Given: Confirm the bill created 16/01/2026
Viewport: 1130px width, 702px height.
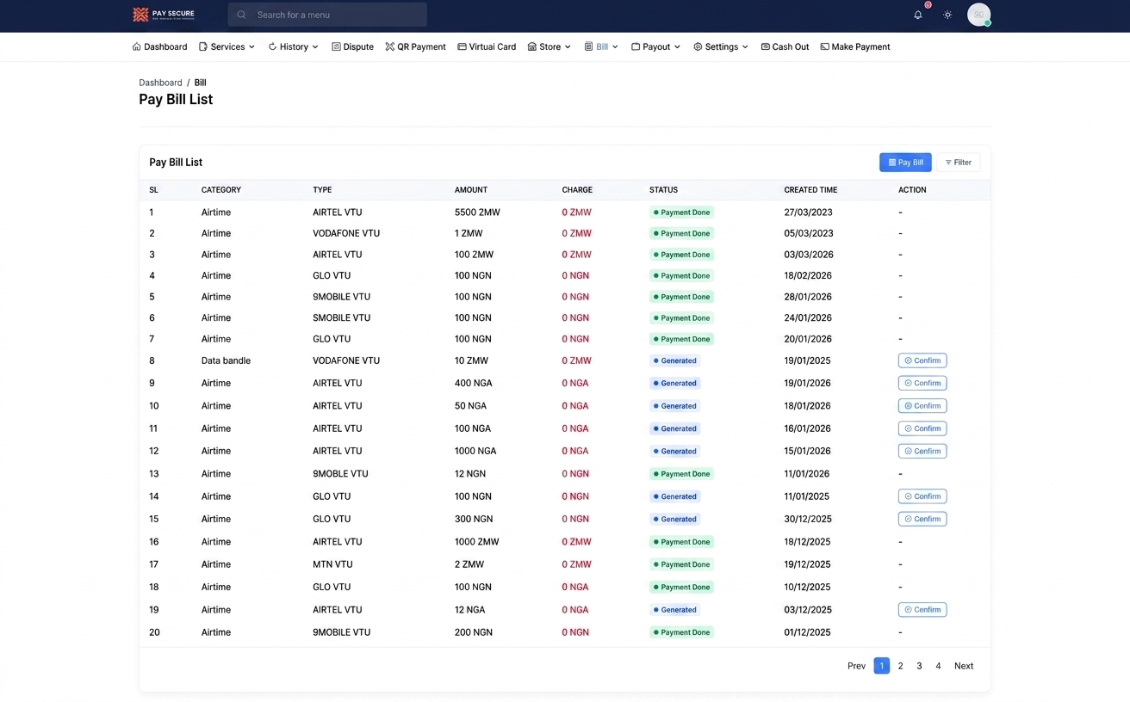Looking at the screenshot, I should [x=922, y=428].
